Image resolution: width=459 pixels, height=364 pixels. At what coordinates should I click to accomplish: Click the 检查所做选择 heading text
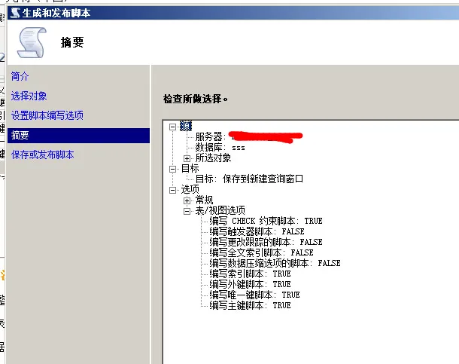pos(196,99)
